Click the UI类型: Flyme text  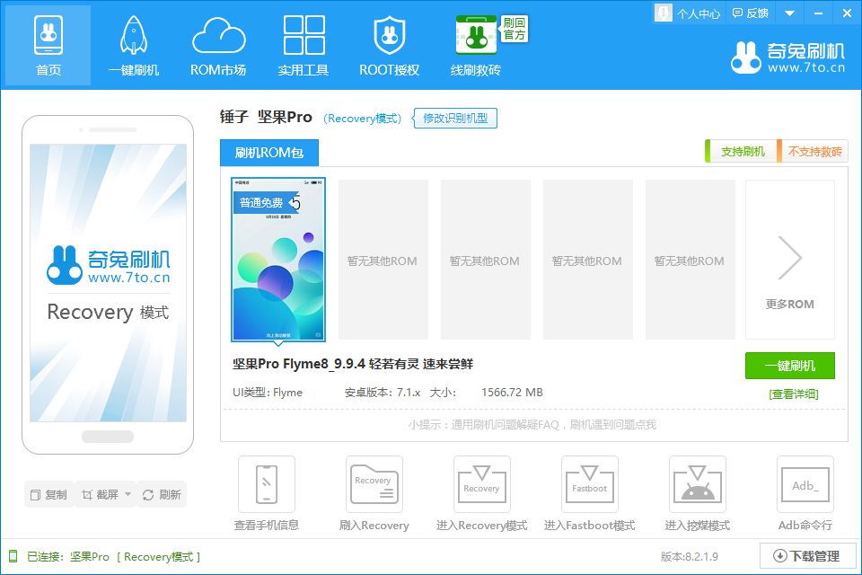pyautogui.click(x=268, y=393)
